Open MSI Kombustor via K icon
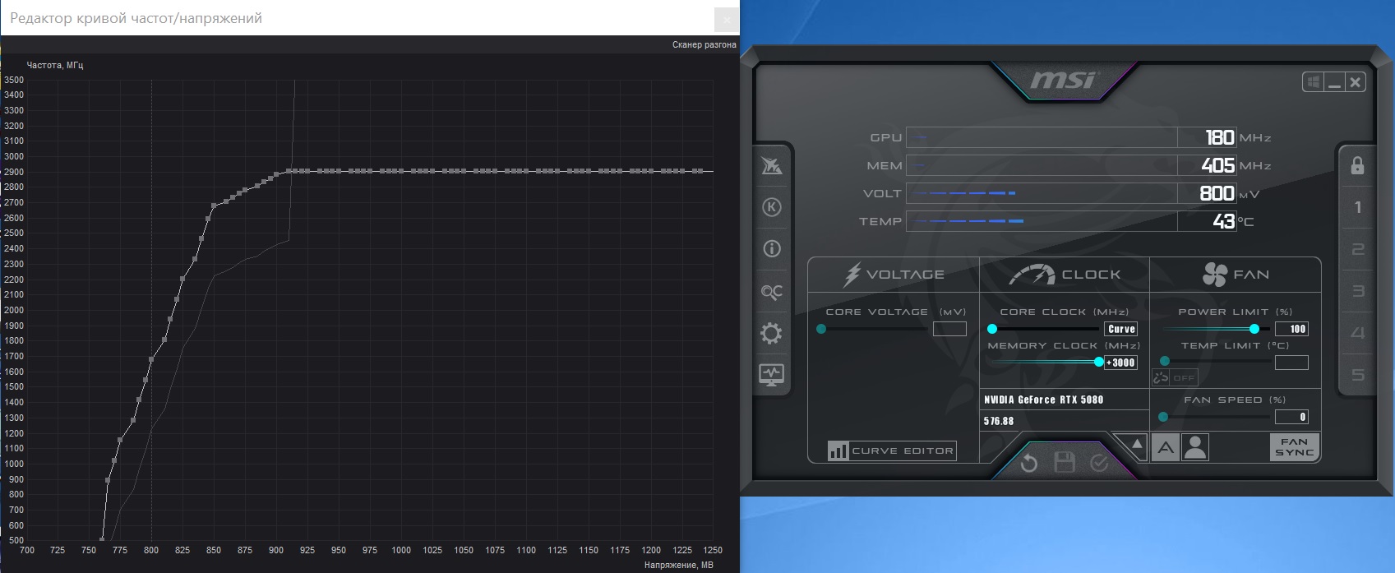This screenshot has height=573, width=1395. (771, 207)
